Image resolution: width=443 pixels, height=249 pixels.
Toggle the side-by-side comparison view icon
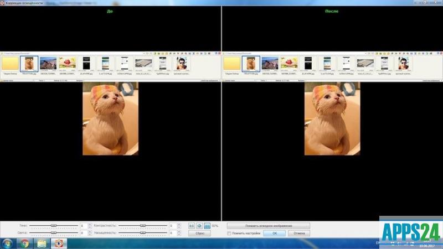coord(207,226)
